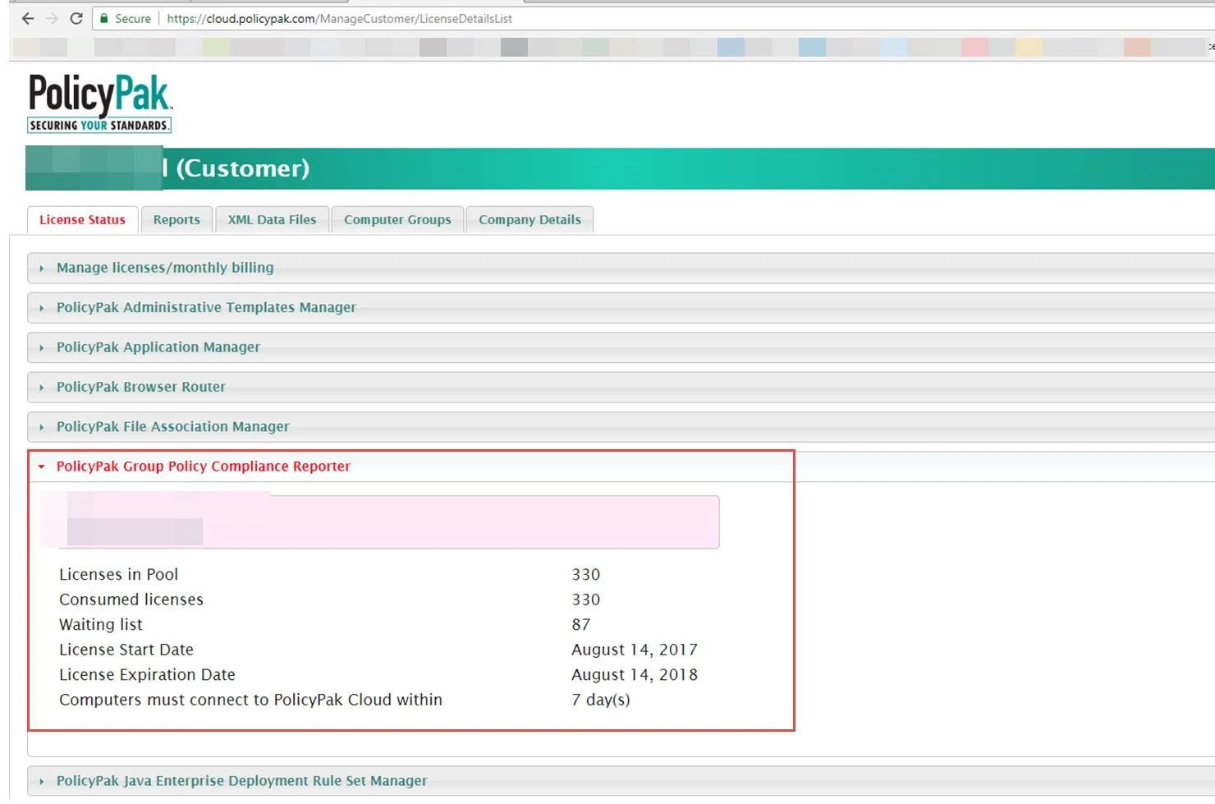1215x804 pixels.
Task: Expand PolicyPak Browser Router section
Action: [141, 387]
